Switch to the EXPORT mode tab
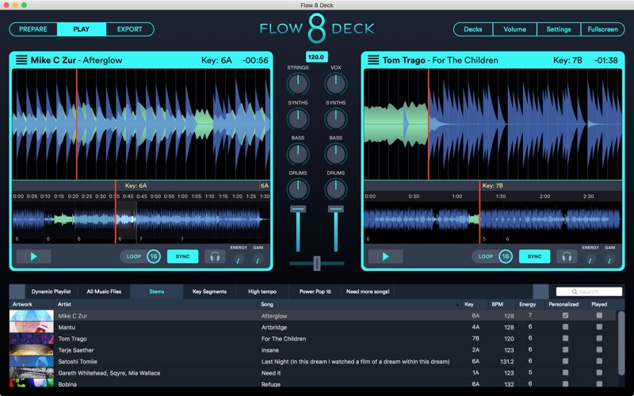 point(129,29)
